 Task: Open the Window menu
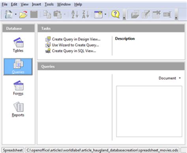point(64,4)
